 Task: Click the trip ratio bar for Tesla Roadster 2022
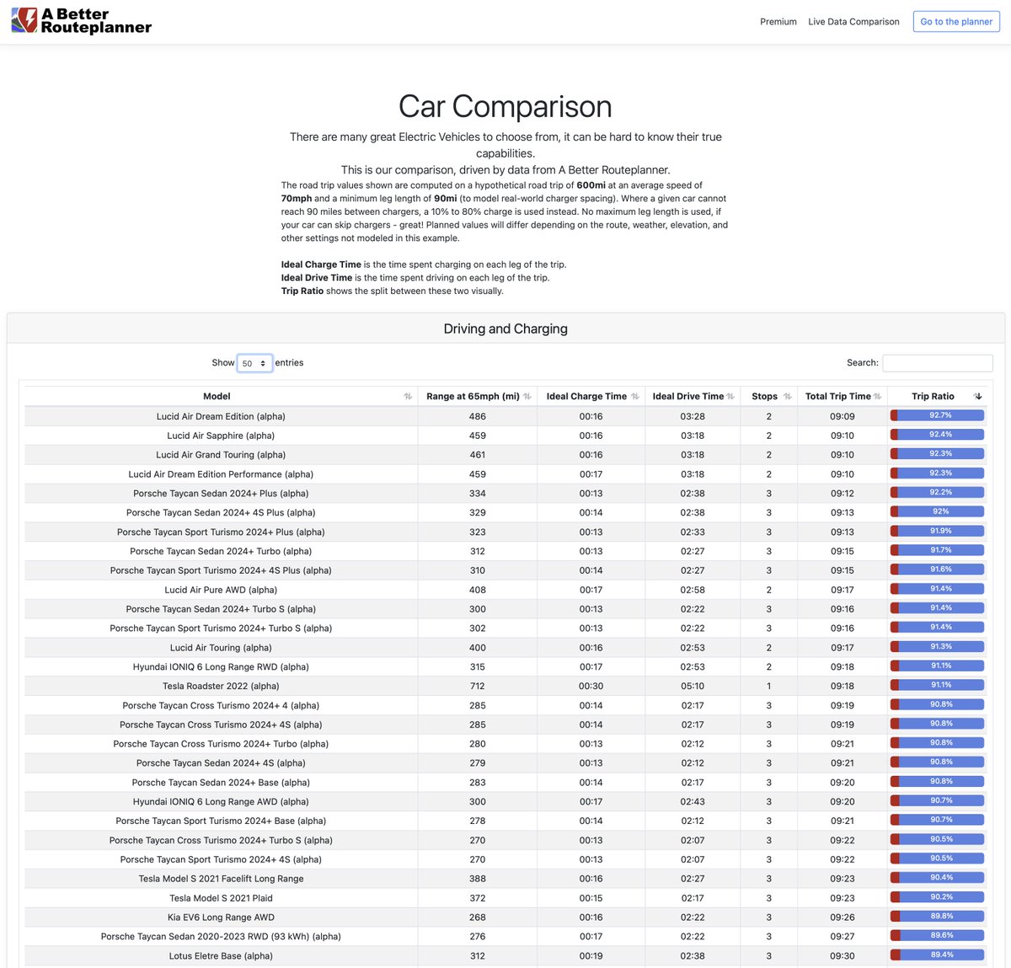click(938, 685)
